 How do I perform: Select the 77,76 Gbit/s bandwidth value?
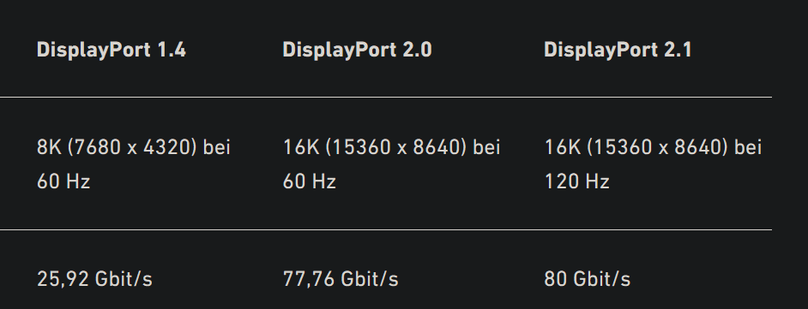[x=341, y=279]
